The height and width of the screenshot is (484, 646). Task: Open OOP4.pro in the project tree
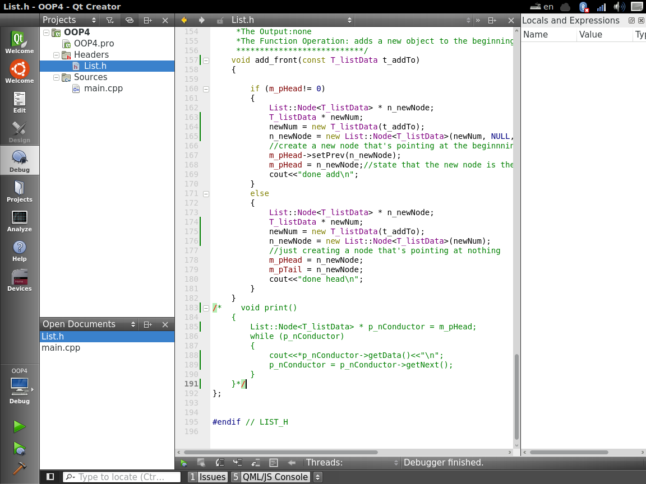[94, 44]
